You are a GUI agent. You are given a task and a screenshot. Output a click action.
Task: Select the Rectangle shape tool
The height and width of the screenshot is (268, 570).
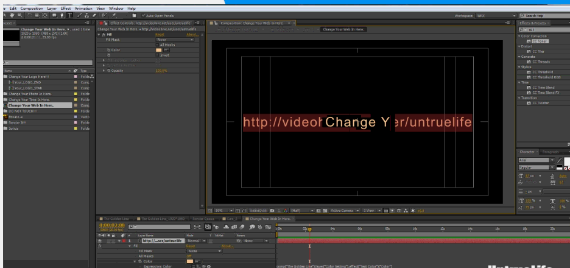pyautogui.click(x=54, y=15)
